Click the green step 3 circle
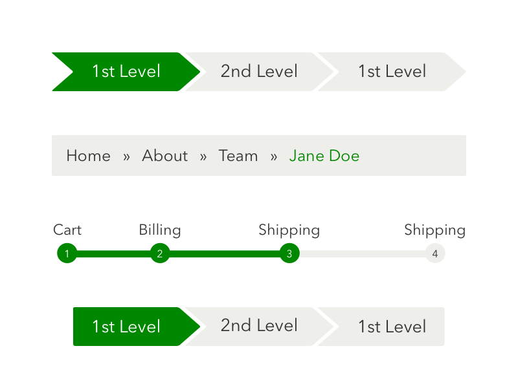 [x=289, y=253]
